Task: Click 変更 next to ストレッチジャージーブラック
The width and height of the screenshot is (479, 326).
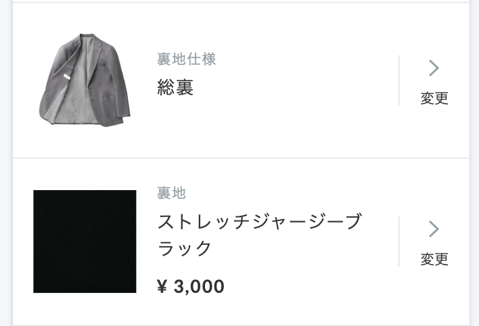Action: (x=434, y=259)
